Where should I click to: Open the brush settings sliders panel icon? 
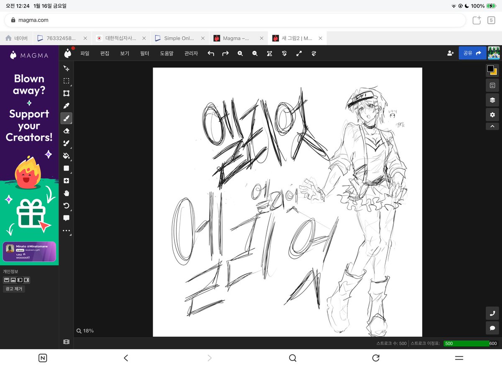(x=492, y=85)
